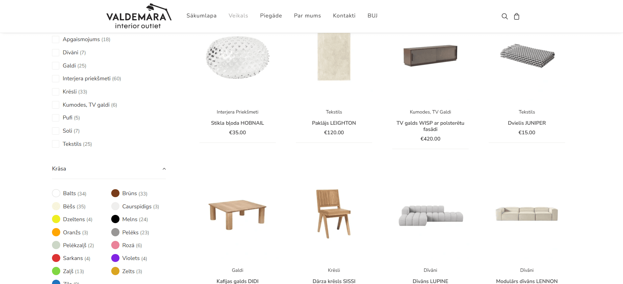
Task: Filter by the Sarkans red swatch
Action: coord(56,258)
